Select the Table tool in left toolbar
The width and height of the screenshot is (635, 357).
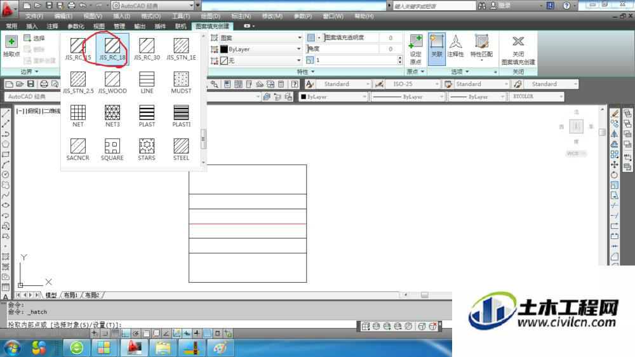click(6, 287)
